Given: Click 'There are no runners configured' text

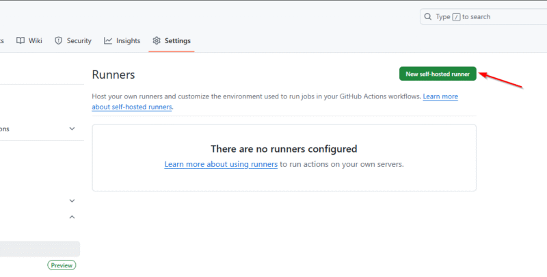Looking at the screenshot, I should coord(284,149).
